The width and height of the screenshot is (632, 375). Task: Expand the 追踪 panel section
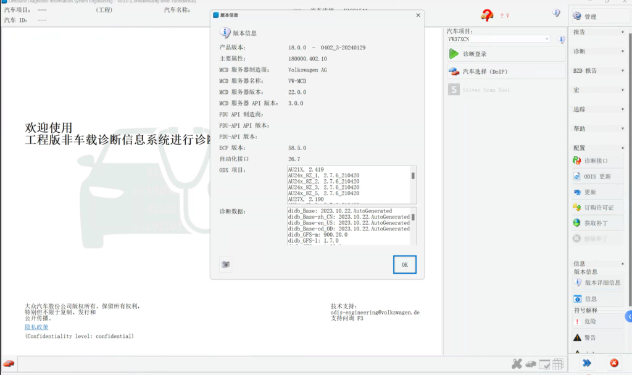point(596,109)
